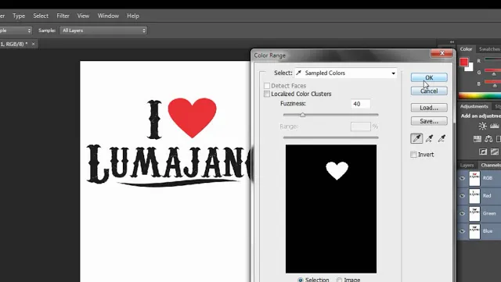The image size is (501, 282).
Task: Click the red foreground color swatch
Action: click(x=464, y=62)
